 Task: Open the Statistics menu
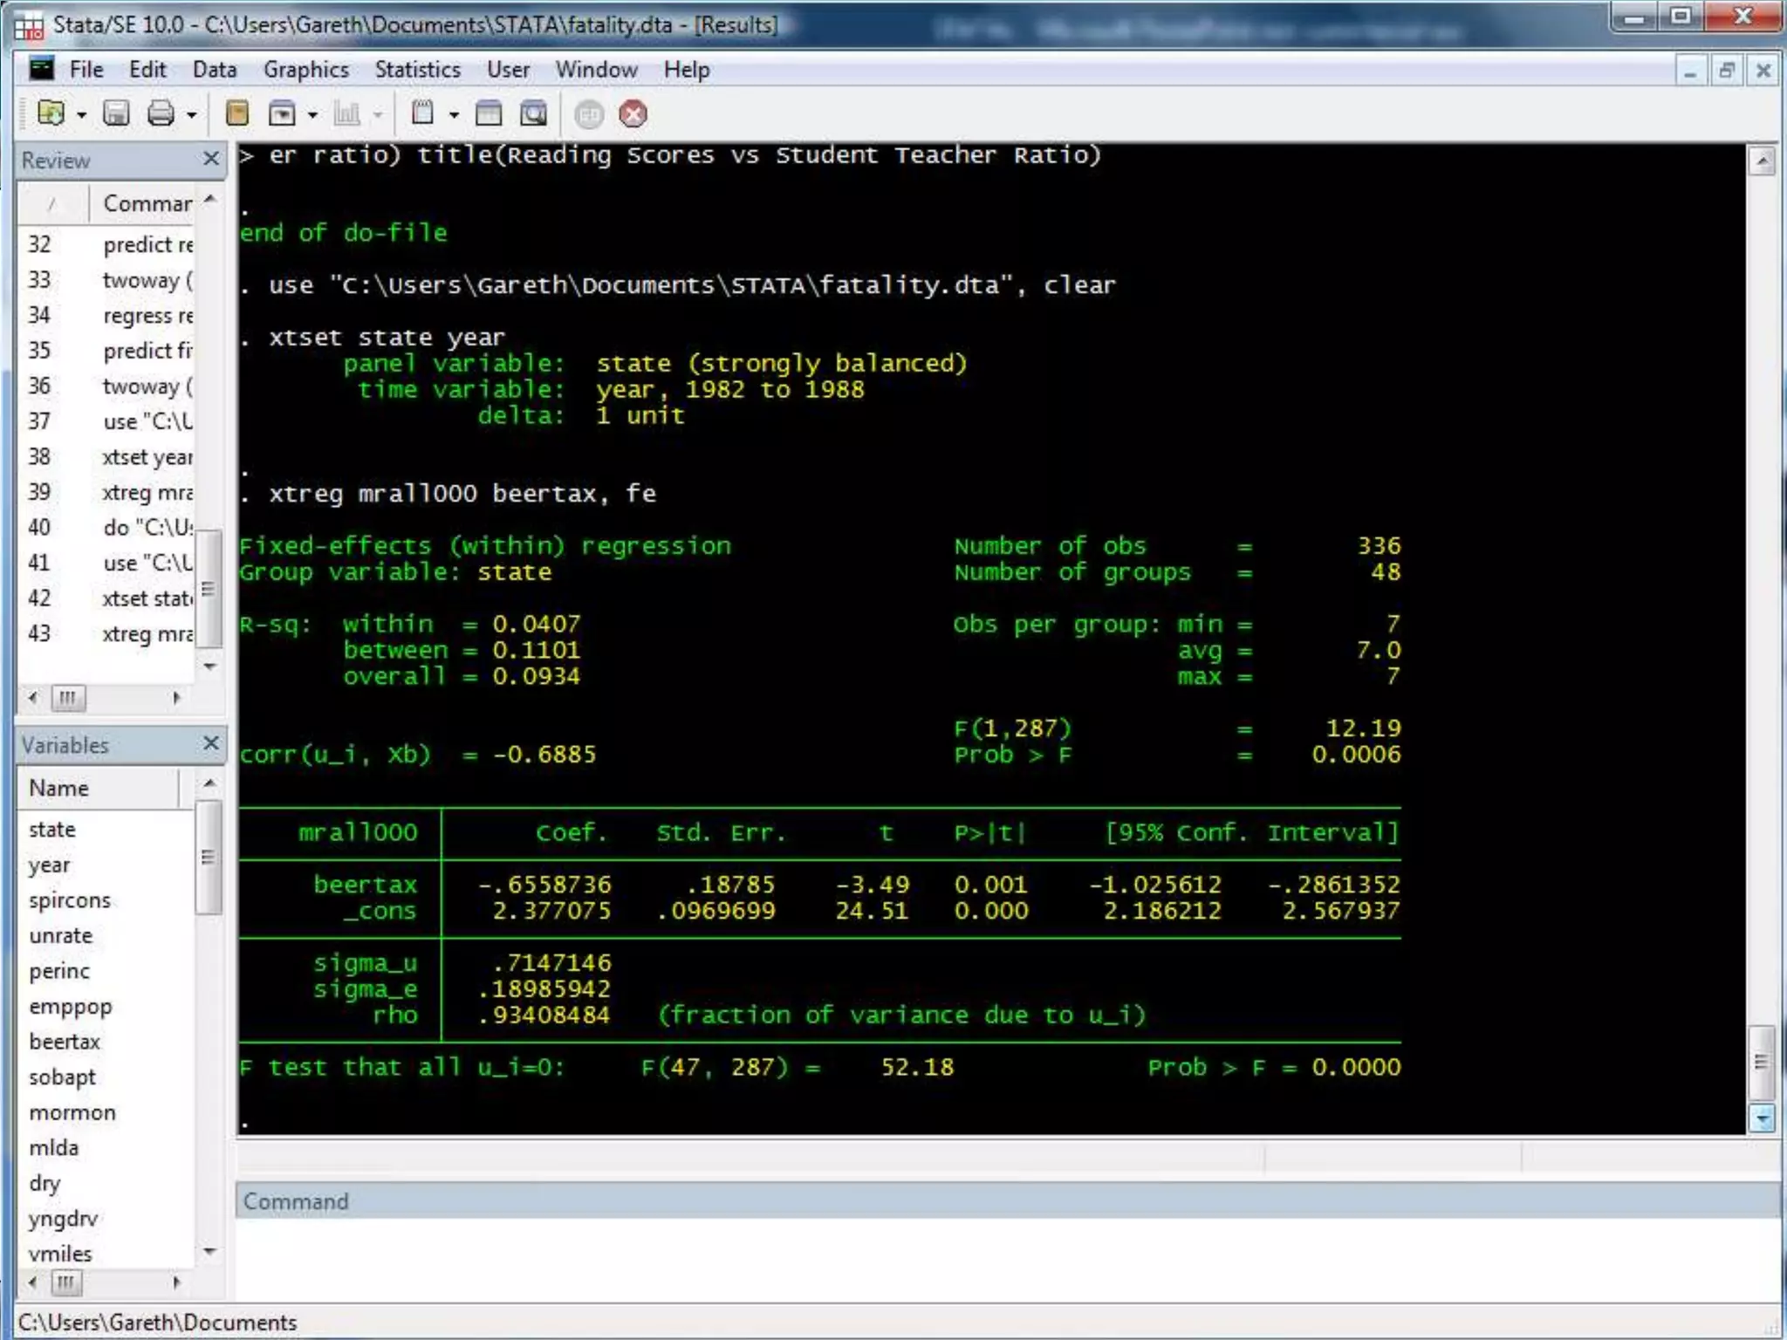tap(417, 70)
